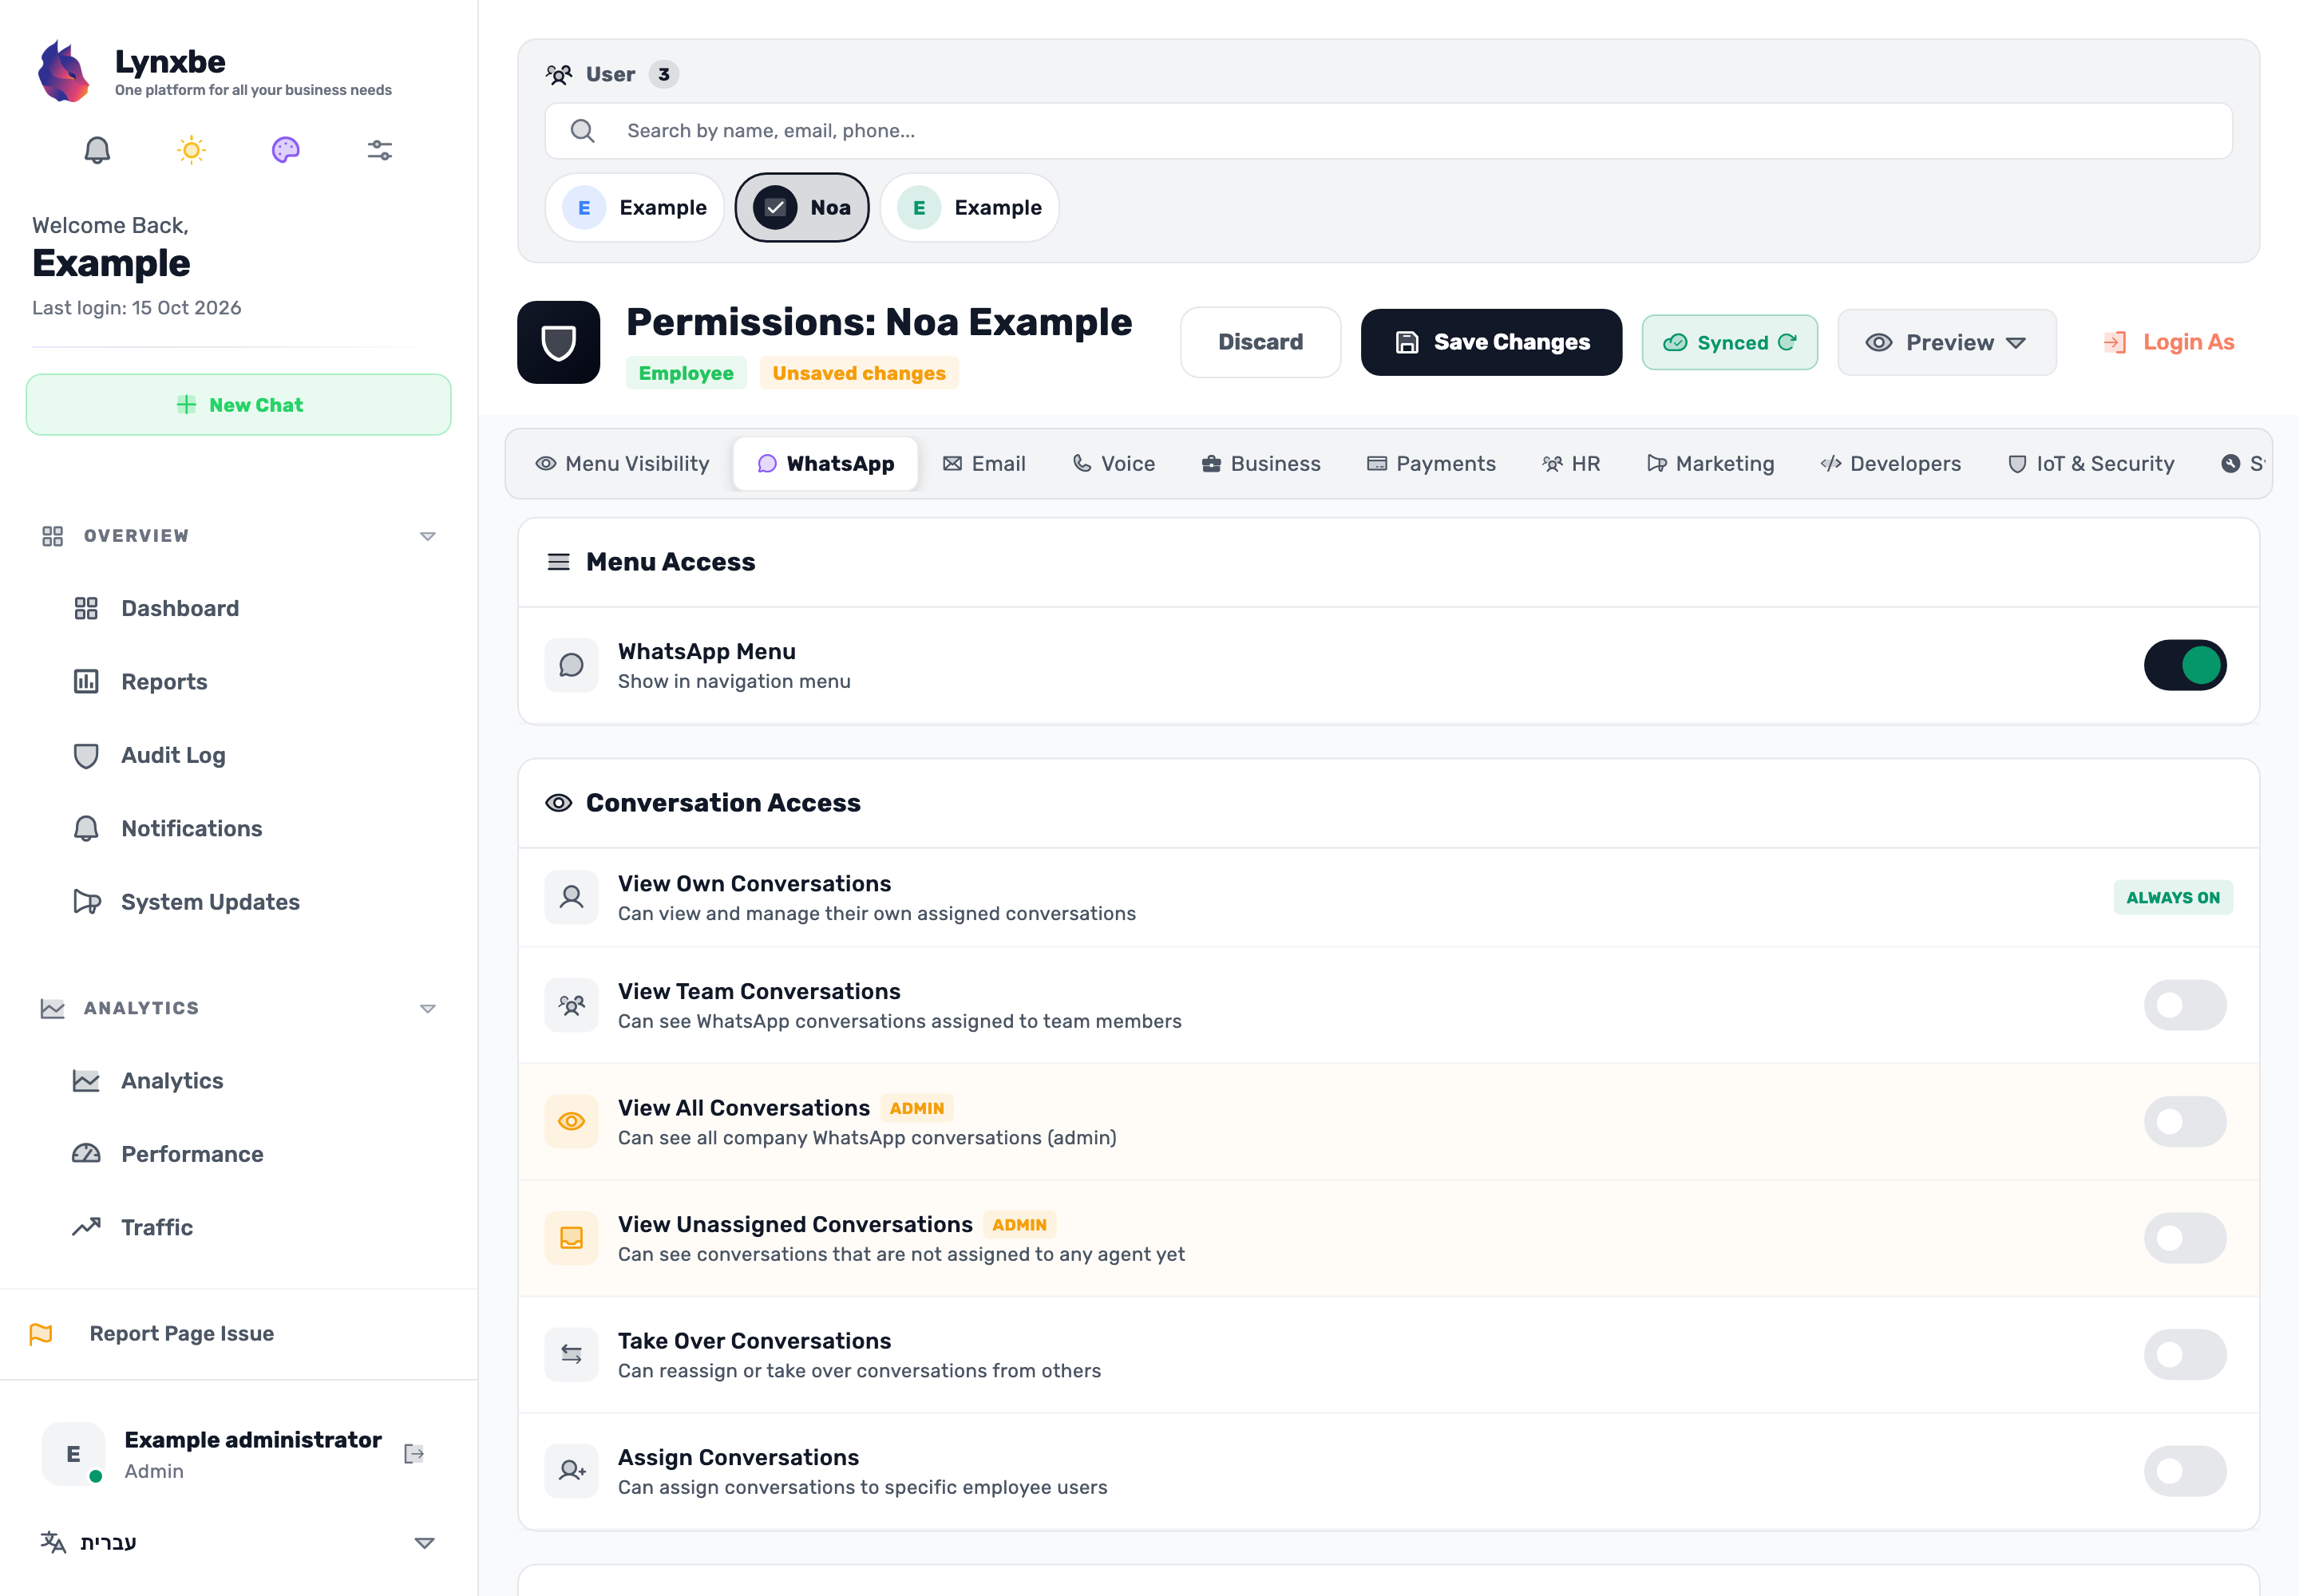Enable Assign Conversations toggle
Screen dimensions: 2299x1596
point(2185,1470)
